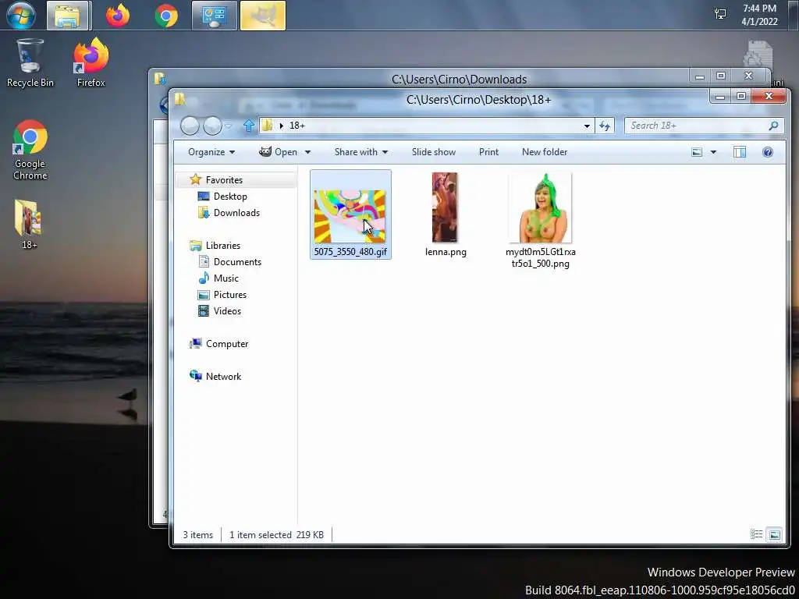Click the 5075_3550_480.gif file name label
The width and height of the screenshot is (799, 599).
[350, 252]
